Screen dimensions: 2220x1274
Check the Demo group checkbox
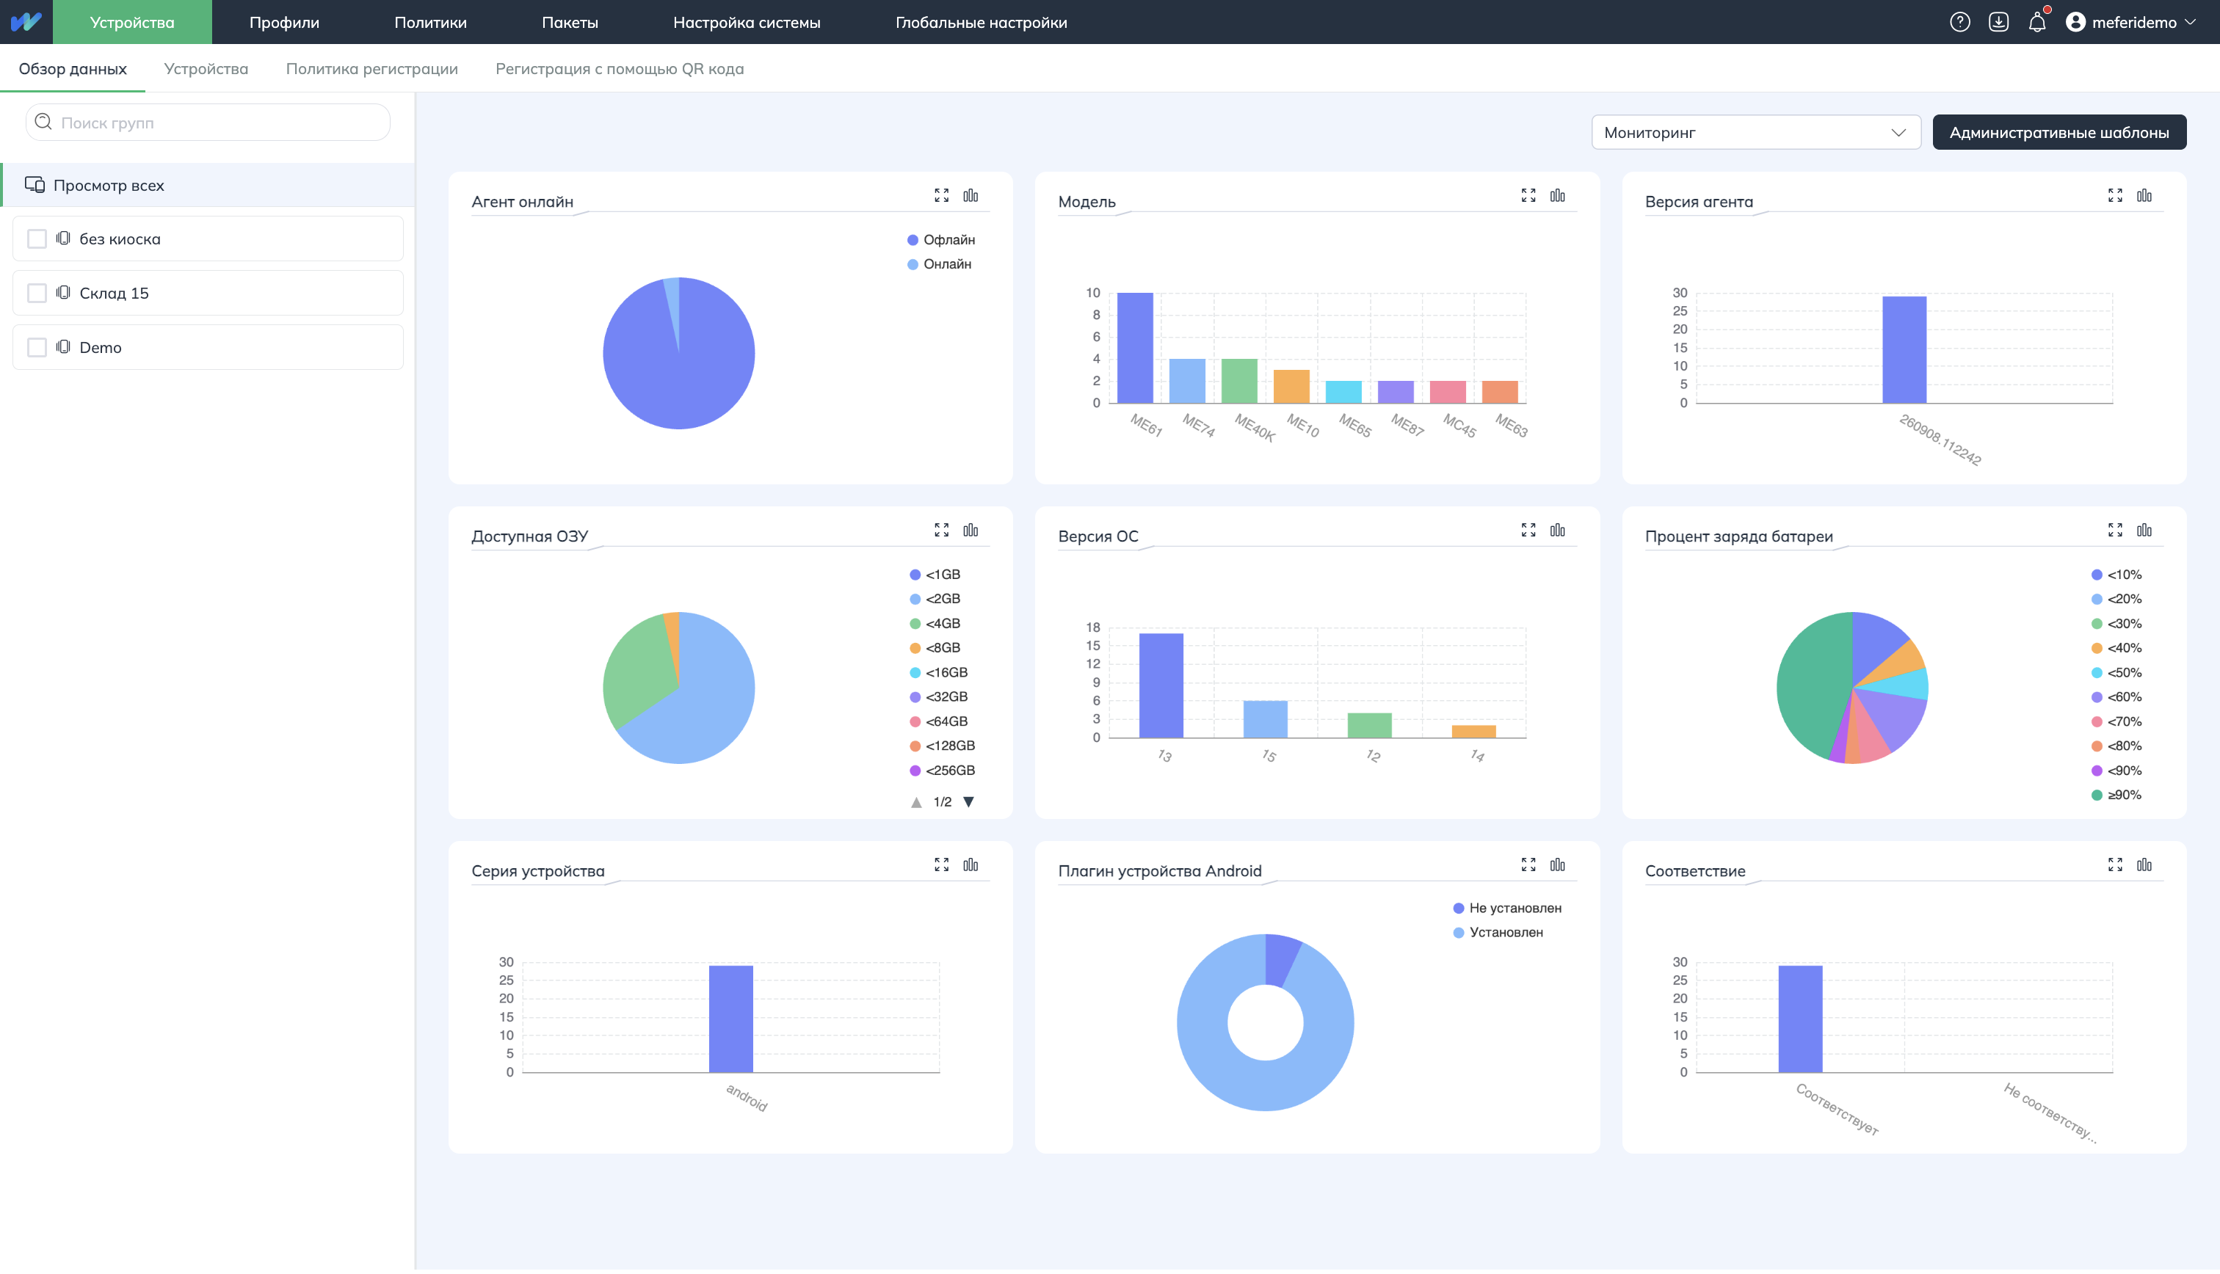pyautogui.click(x=37, y=347)
